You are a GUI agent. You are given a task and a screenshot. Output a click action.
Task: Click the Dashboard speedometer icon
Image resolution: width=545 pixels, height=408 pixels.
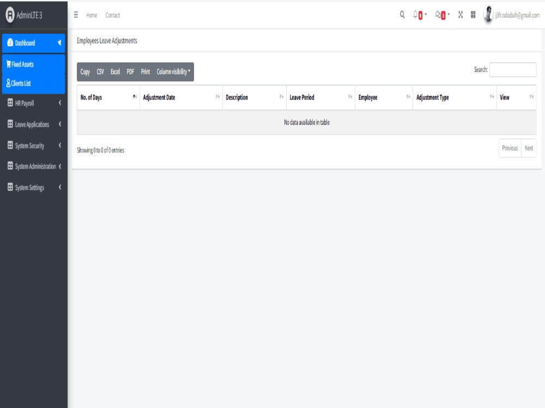10,42
